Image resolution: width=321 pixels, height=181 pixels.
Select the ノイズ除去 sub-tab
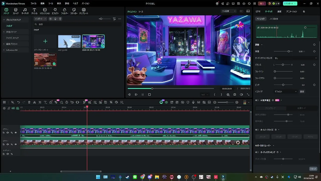point(274,19)
